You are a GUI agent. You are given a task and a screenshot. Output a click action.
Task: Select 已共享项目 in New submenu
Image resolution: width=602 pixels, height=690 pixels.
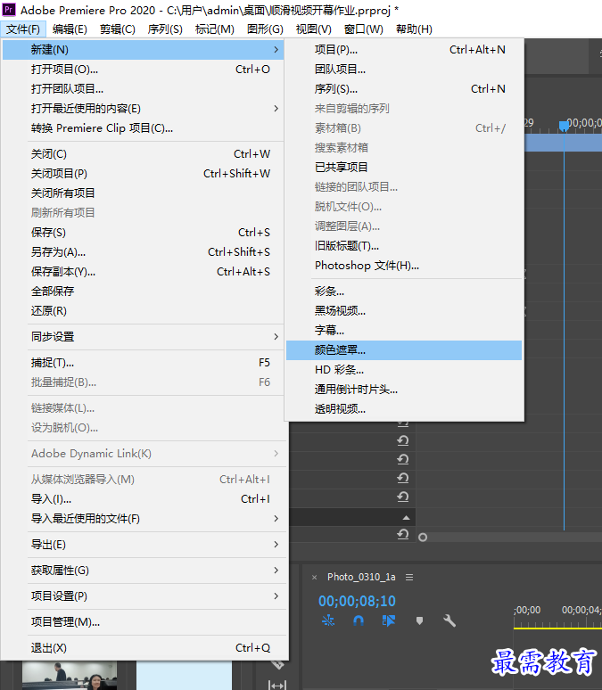[404, 168]
